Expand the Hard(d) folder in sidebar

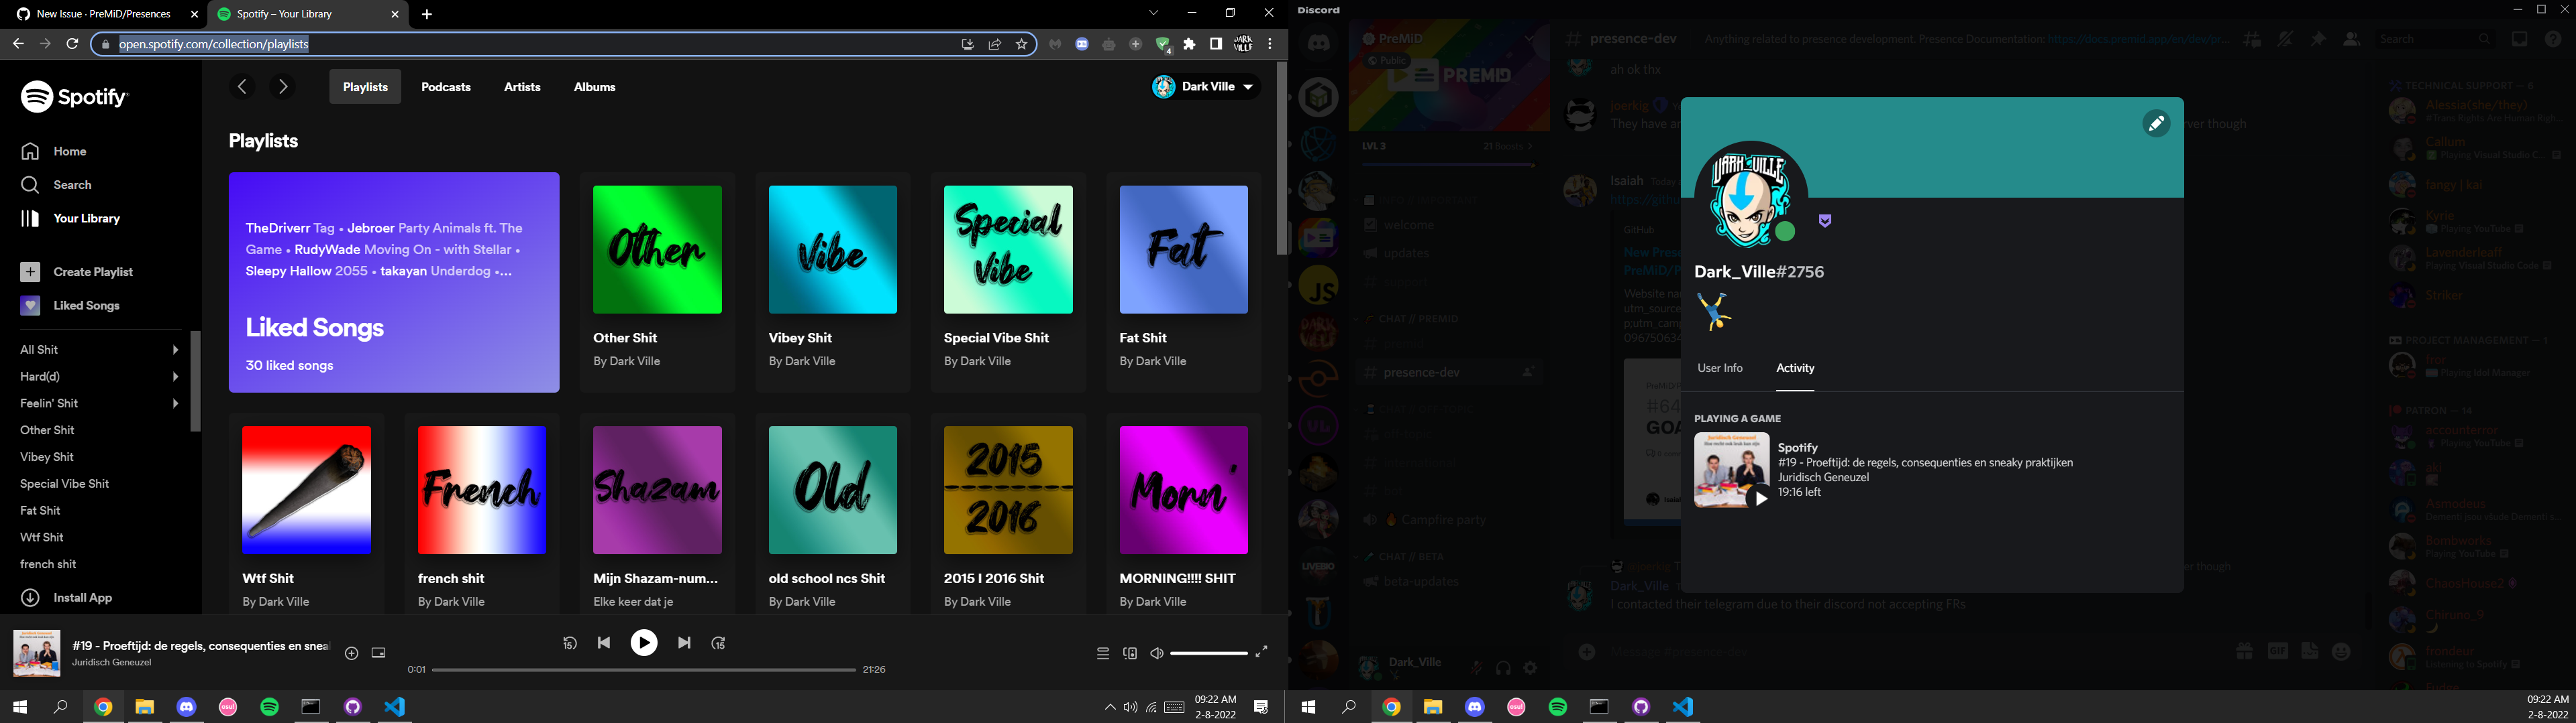click(x=176, y=377)
